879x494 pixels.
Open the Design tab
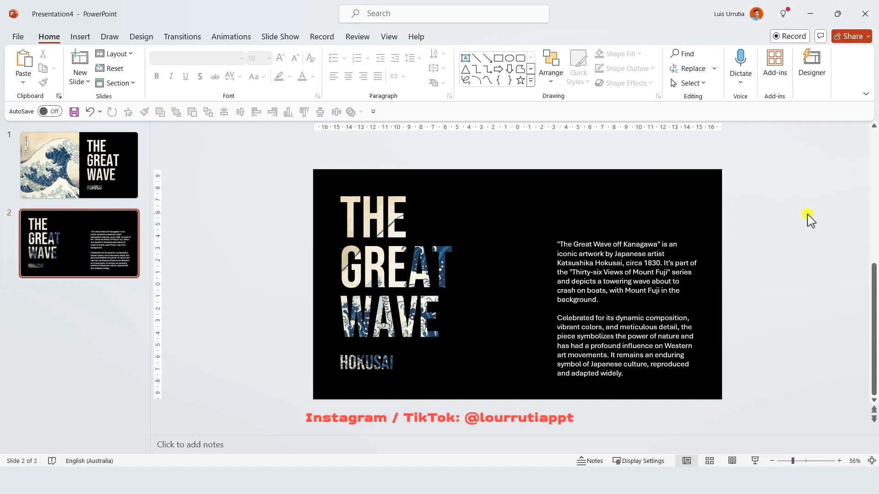pos(141,37)
